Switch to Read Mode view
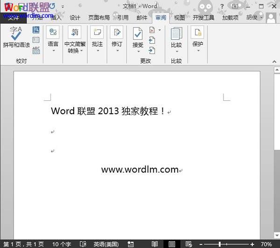The width and height of the screenshot is (280, 248). [154, 244]
